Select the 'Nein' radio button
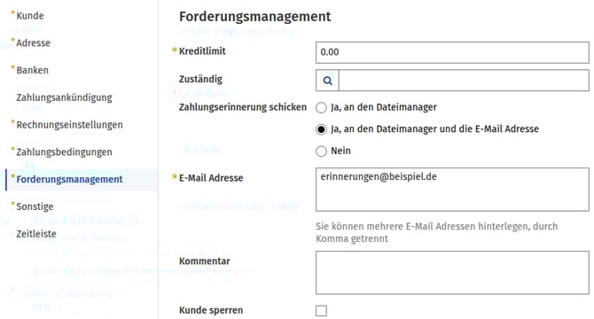594x319 pixels. [321, 152]
